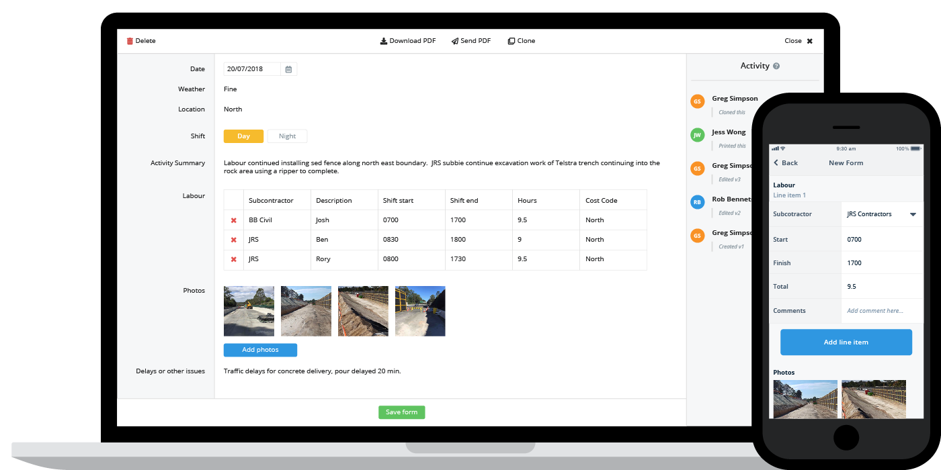Click the shift start cell '0830'
Viewport: 941px width, 470px height.
tap(412, 240)
